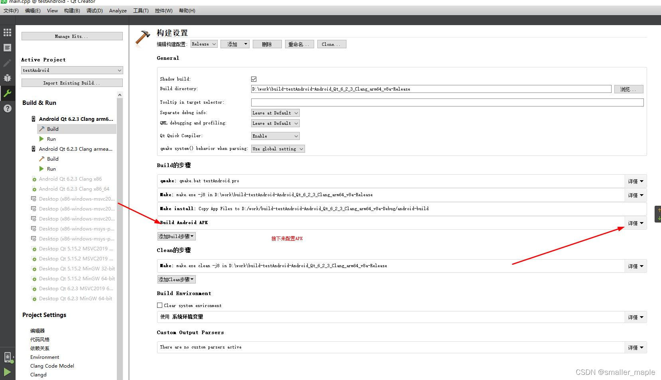Click the Build directory input field
Screen dimensions: 661x380
[431, 89]
